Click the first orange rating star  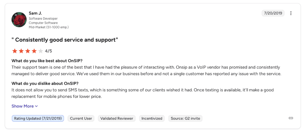14,51
